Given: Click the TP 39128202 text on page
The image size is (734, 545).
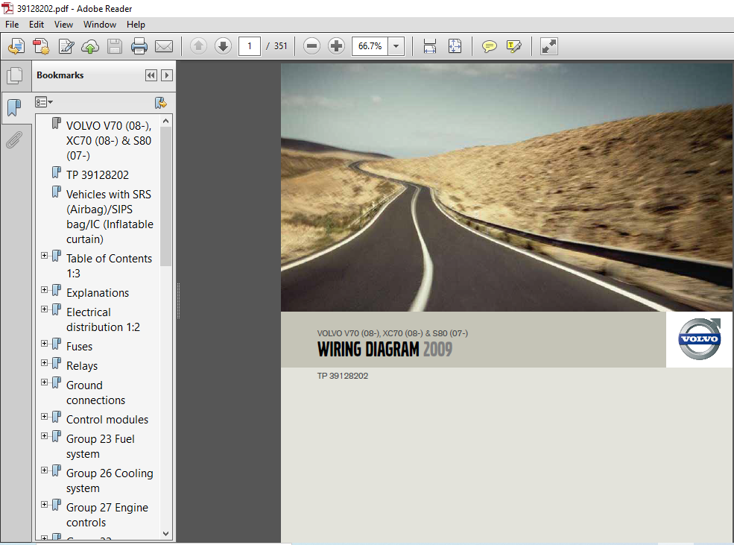Looking at the screenshot, I should pyautogui.click(x=343, y=376).
